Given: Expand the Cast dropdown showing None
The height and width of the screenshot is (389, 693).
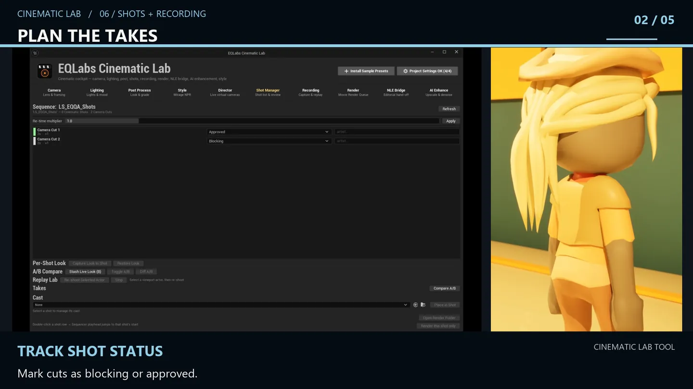Looking at the screenshot, I should pos(221,305).
